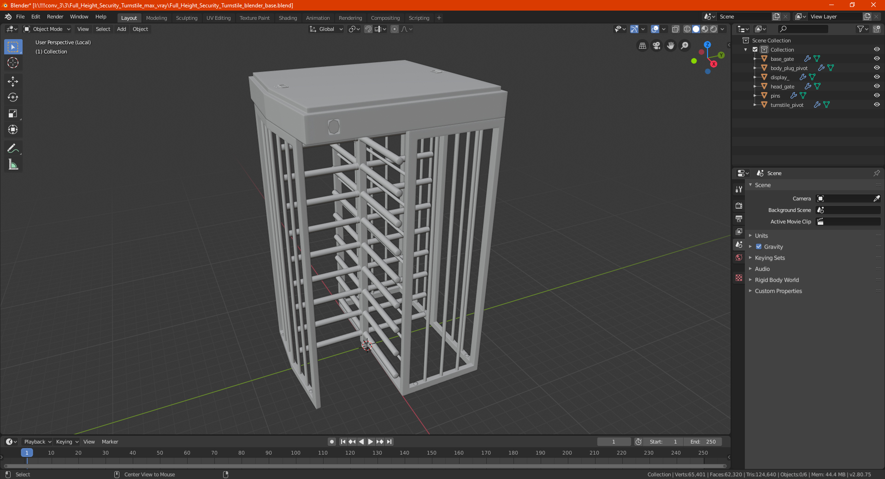
Task: Click the timeline horizontal scrollbar
Action: pyautogui.click(x=365, y=466)
